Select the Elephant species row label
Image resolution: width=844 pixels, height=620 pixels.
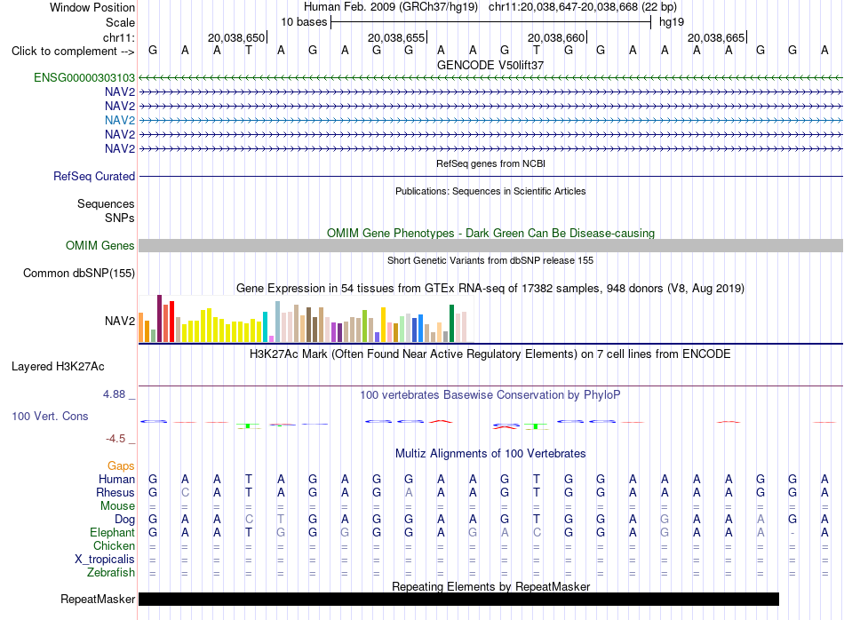coord(112,532)
